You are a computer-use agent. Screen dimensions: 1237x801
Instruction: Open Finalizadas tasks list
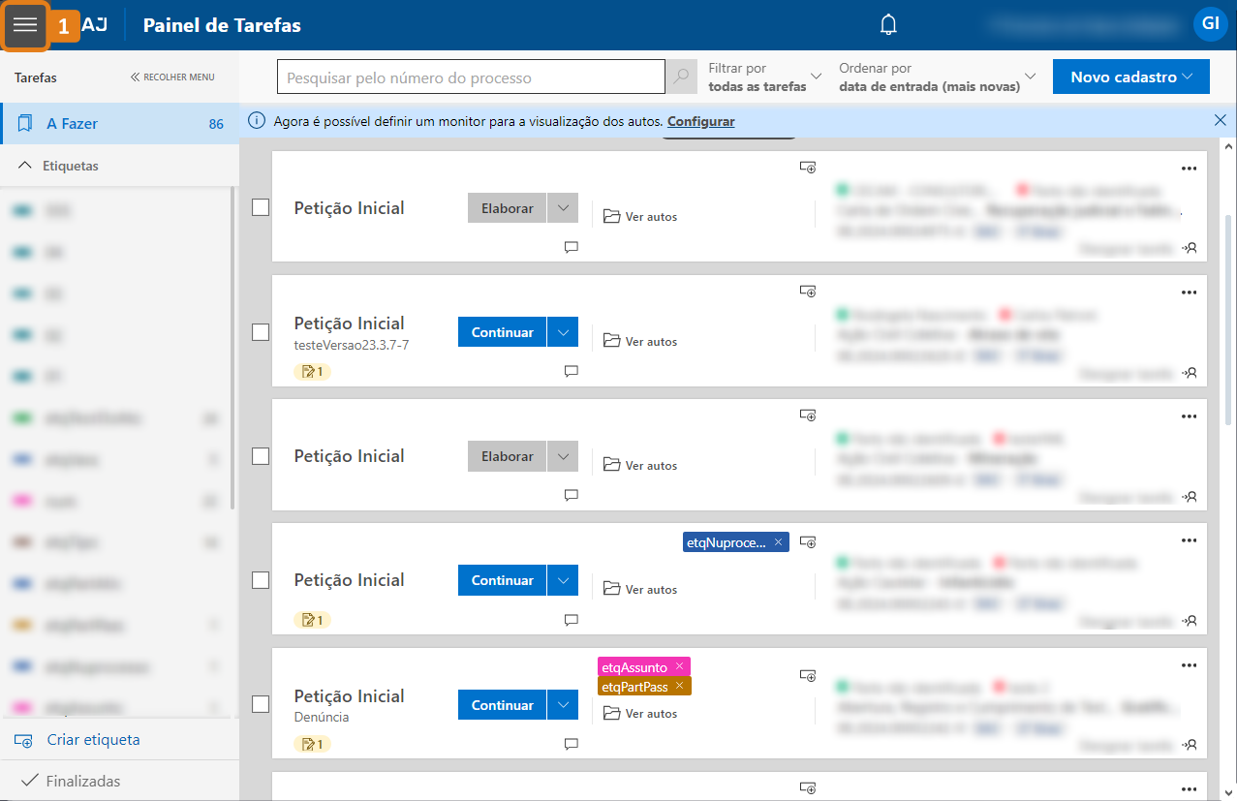click(x=82, y=781)
